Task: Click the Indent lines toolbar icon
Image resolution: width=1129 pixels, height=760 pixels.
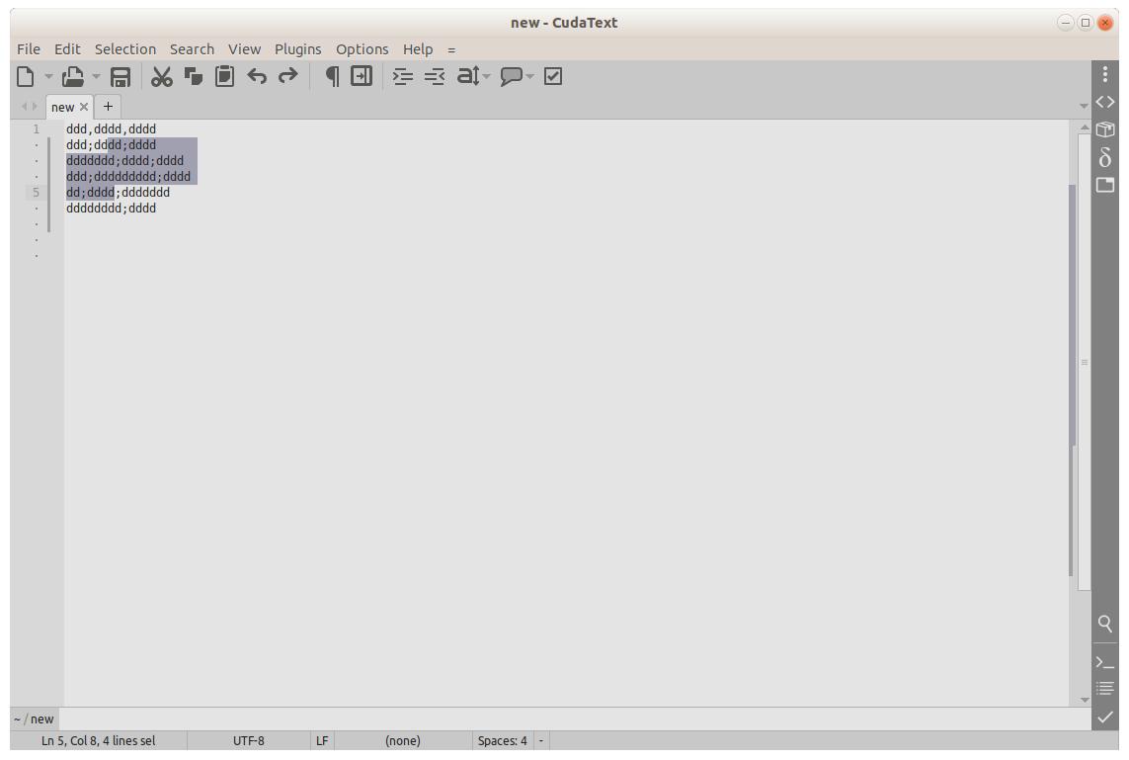Action: pos(403,77)
